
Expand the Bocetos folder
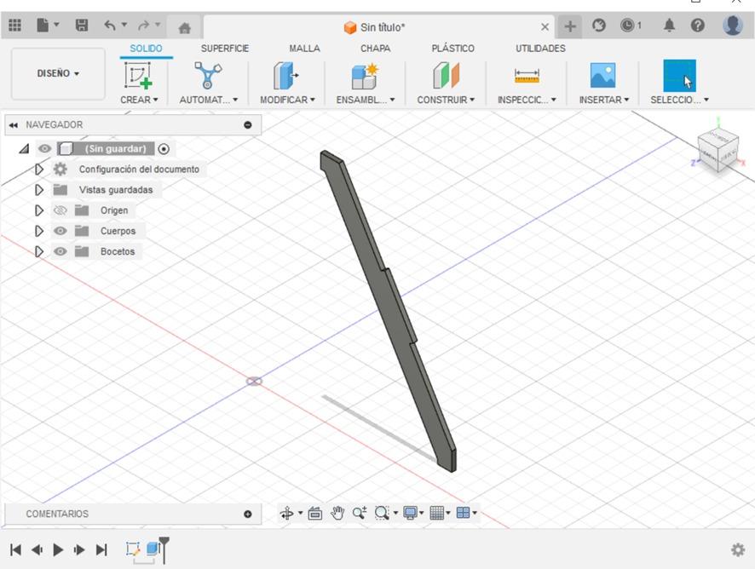39,252
